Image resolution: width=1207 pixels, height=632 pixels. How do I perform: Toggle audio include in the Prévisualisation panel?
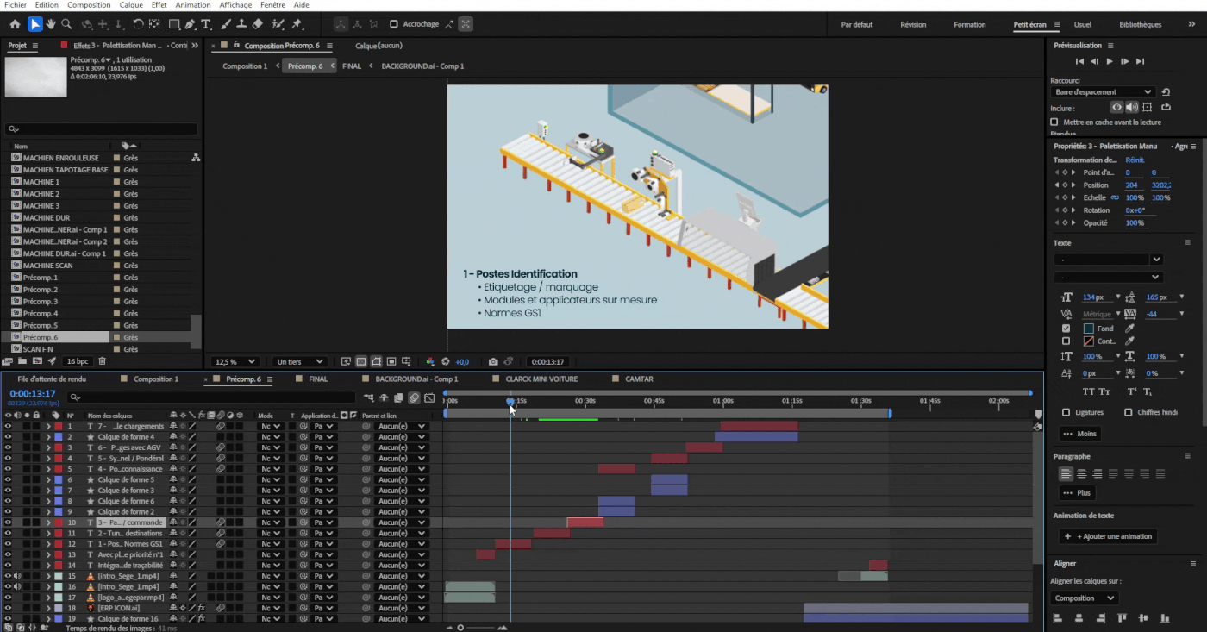tap(1132, 107)
